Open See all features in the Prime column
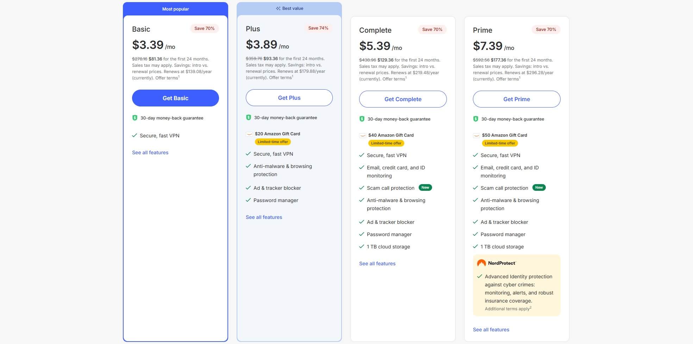This screenshot has height=344, width=693. (x=491, y=329)
